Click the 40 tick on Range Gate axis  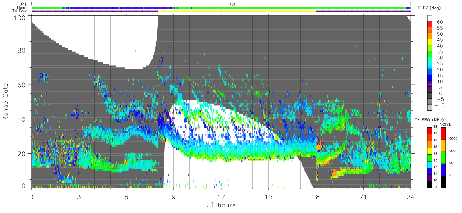coord(22,119)
